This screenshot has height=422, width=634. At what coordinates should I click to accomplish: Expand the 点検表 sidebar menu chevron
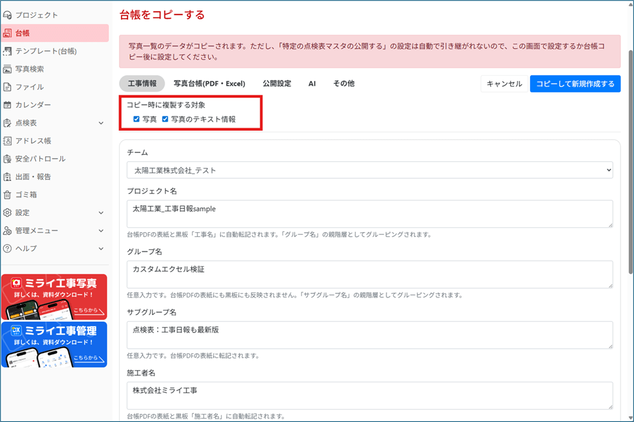pyautogui.click(x=101, y=123)
